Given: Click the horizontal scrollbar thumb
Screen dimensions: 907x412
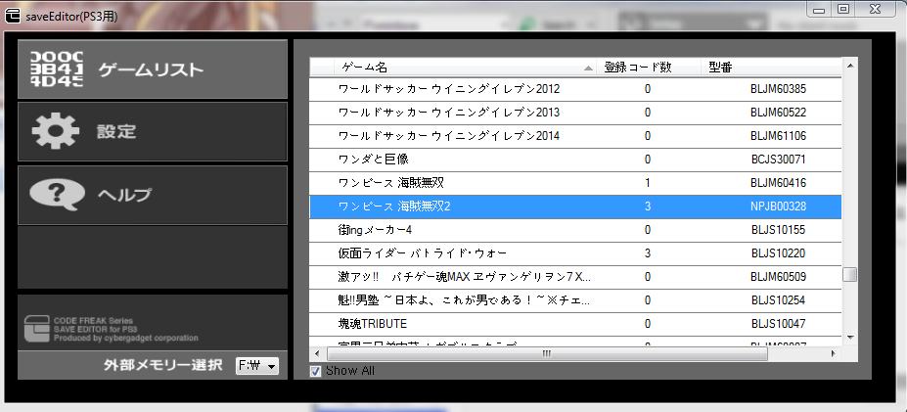Looking at the screenshot, I should pos(547,353).
